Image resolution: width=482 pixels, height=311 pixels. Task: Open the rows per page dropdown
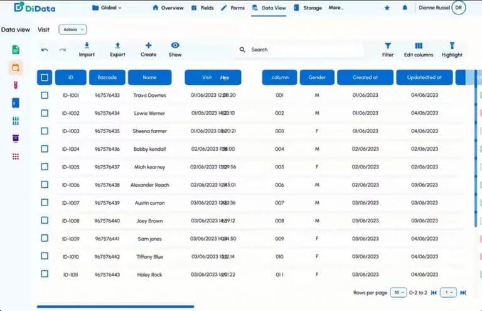coord(399,292)
